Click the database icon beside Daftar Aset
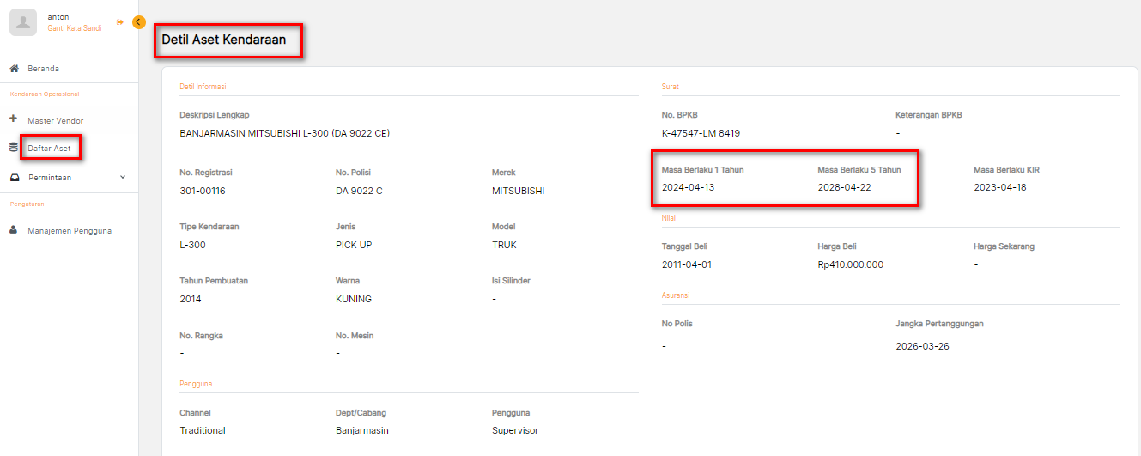This screenshot has width=1141, height=456. click(x=13, y=148)
